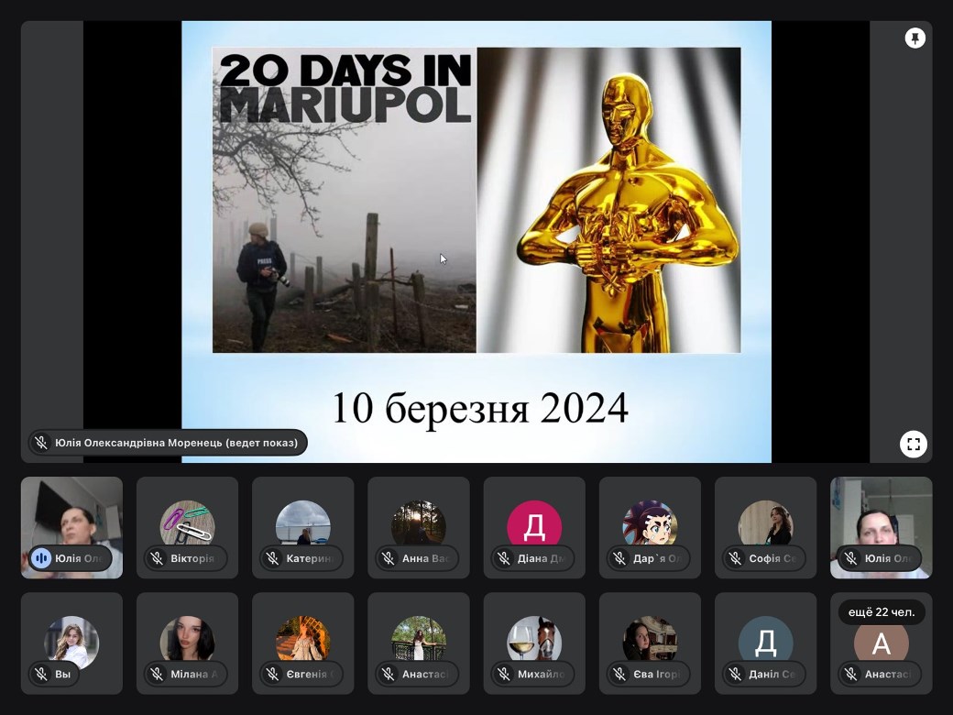Screen dimensions: 953x715
Task: Click the golden Oscar statuette image on the slide
Action: 609,200
